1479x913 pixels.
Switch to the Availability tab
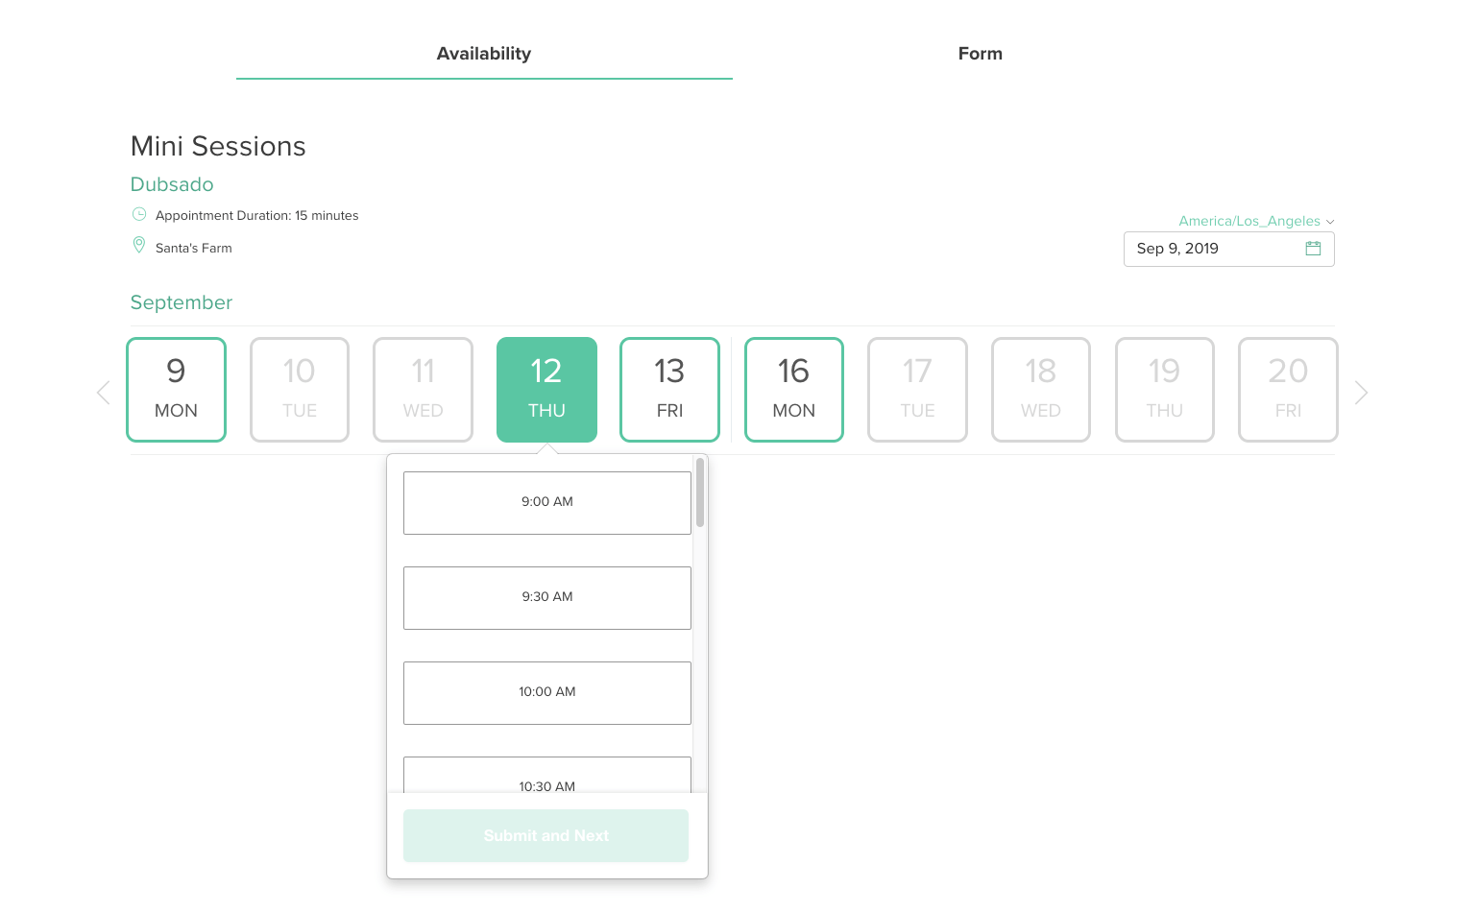pos(484,54)
